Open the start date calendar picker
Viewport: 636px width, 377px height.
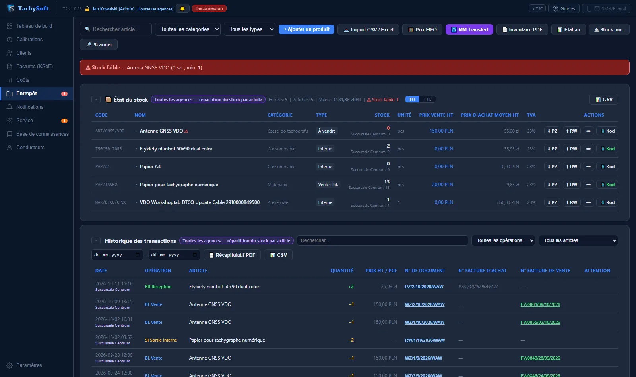click(x=138, y=255)
